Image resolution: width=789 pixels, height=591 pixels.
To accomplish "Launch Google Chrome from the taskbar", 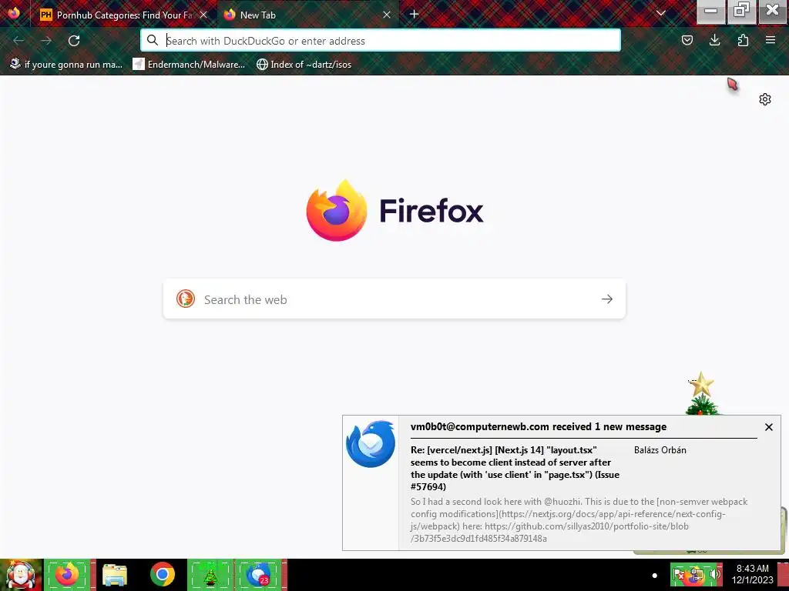I will [x=163, y=574].
